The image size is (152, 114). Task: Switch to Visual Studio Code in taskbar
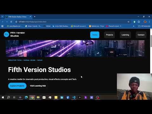(74, 97)
